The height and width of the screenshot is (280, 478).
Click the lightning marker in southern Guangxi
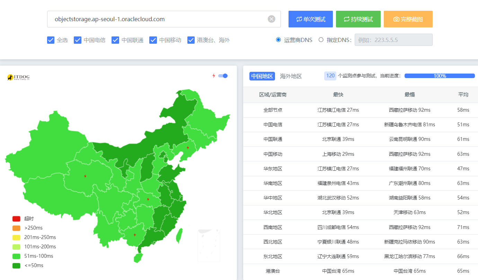135,235
